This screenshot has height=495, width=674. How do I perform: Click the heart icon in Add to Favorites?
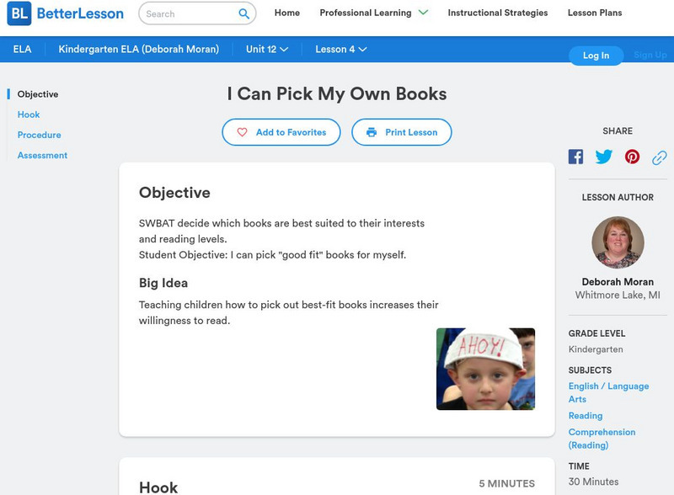coord(242,132)
